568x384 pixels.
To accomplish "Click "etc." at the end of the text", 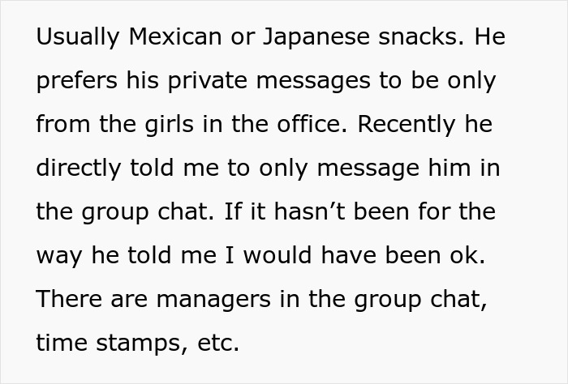I will 218,343.
